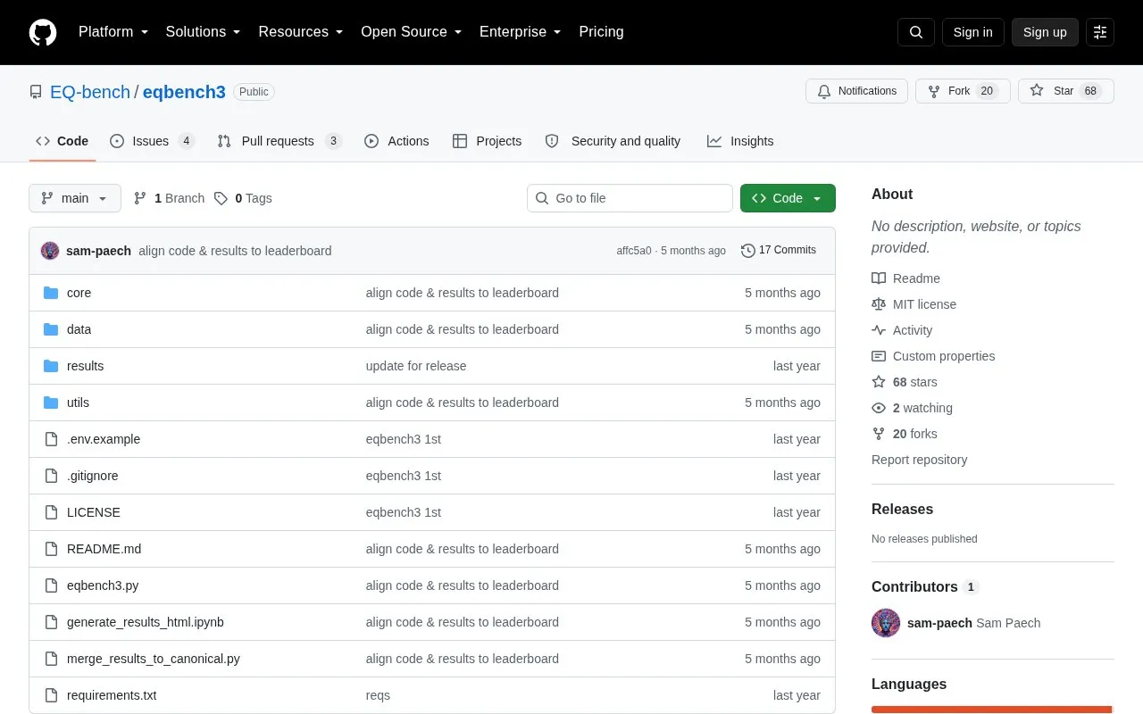Expand the Resources menu
Viewport: 1143px width, 714px height.
tap(301, 32)
